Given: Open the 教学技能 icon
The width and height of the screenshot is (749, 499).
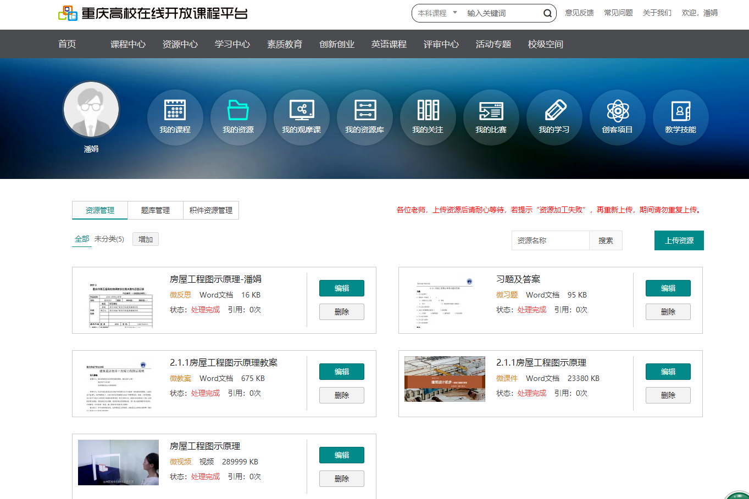Looking at the screenshot, I should 680,110.
